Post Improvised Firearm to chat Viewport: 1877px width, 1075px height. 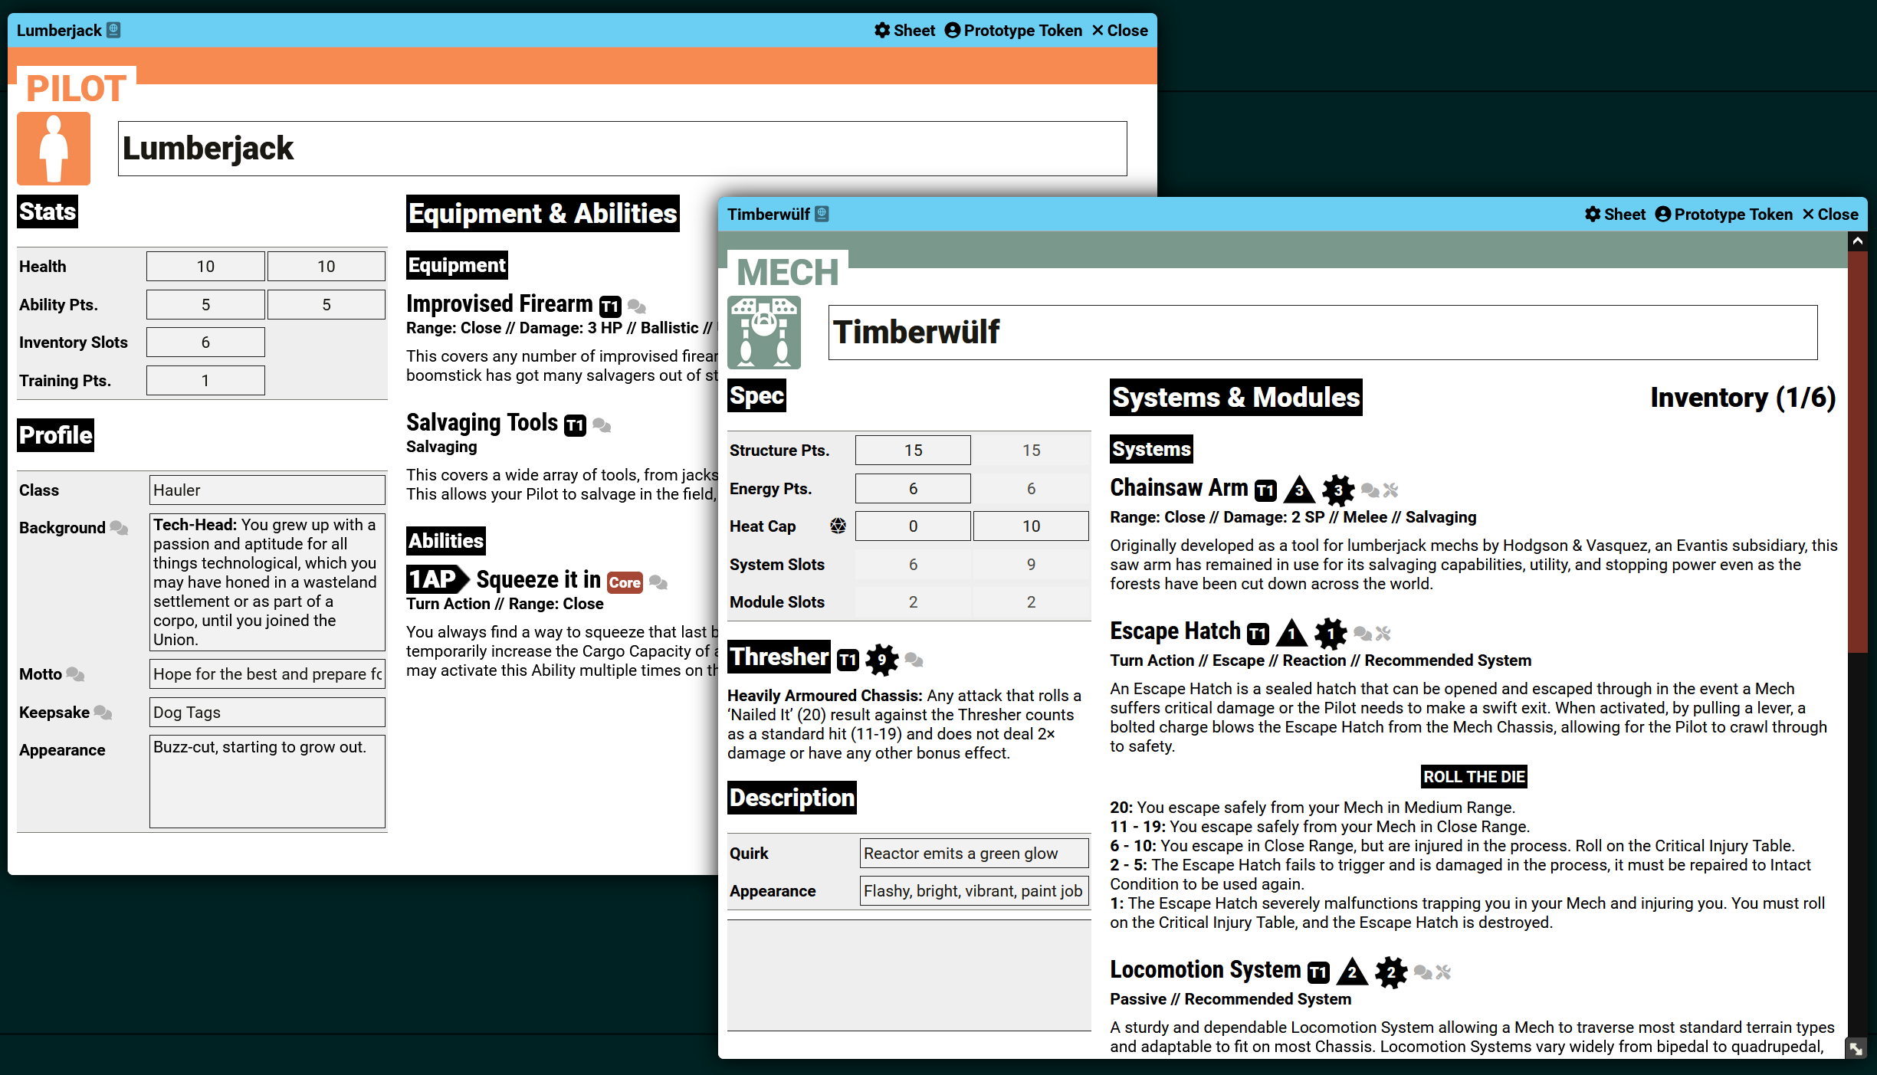(637, 307)
